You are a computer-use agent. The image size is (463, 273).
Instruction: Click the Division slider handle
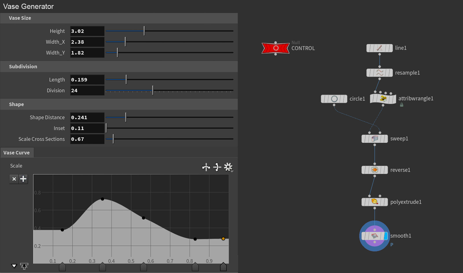[153, 90]
